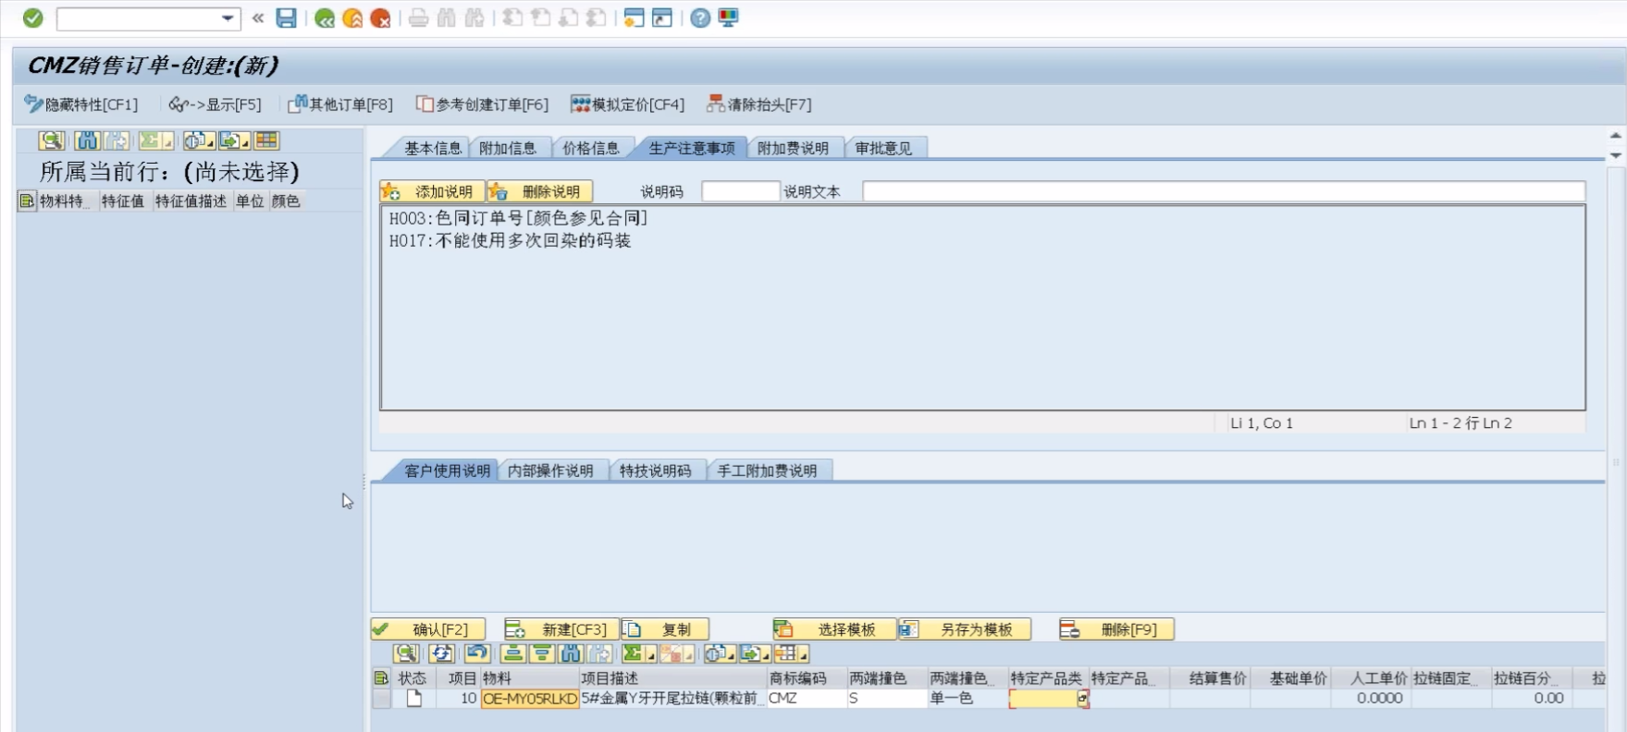Click -->显示[F5] button
1627x732 pixels.
coord(216,104)
